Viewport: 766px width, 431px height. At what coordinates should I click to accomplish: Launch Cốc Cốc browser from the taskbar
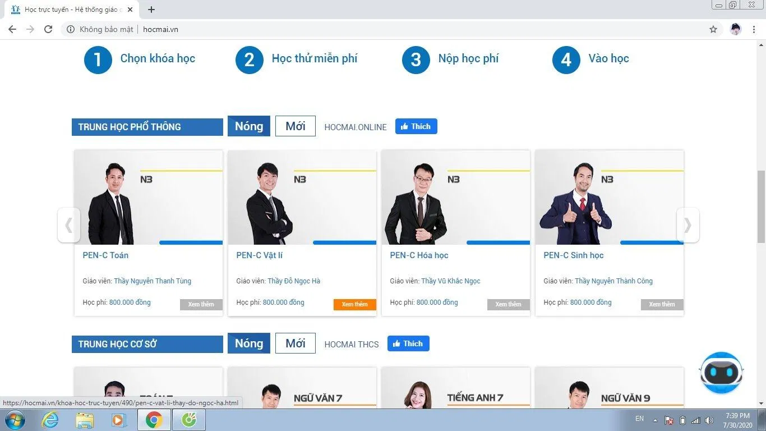(x=188, y=419)
